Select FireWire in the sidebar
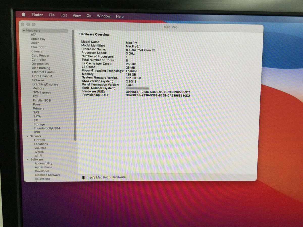The height and width of the screenshot is (227, 303). pos(38,80)
